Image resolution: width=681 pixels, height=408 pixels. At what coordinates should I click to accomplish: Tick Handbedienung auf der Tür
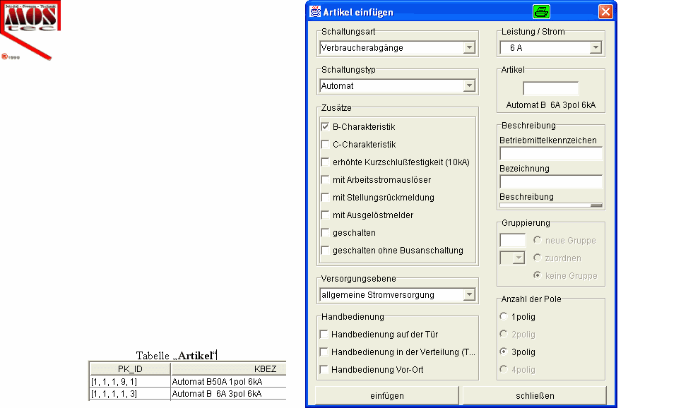pos(325,335)
